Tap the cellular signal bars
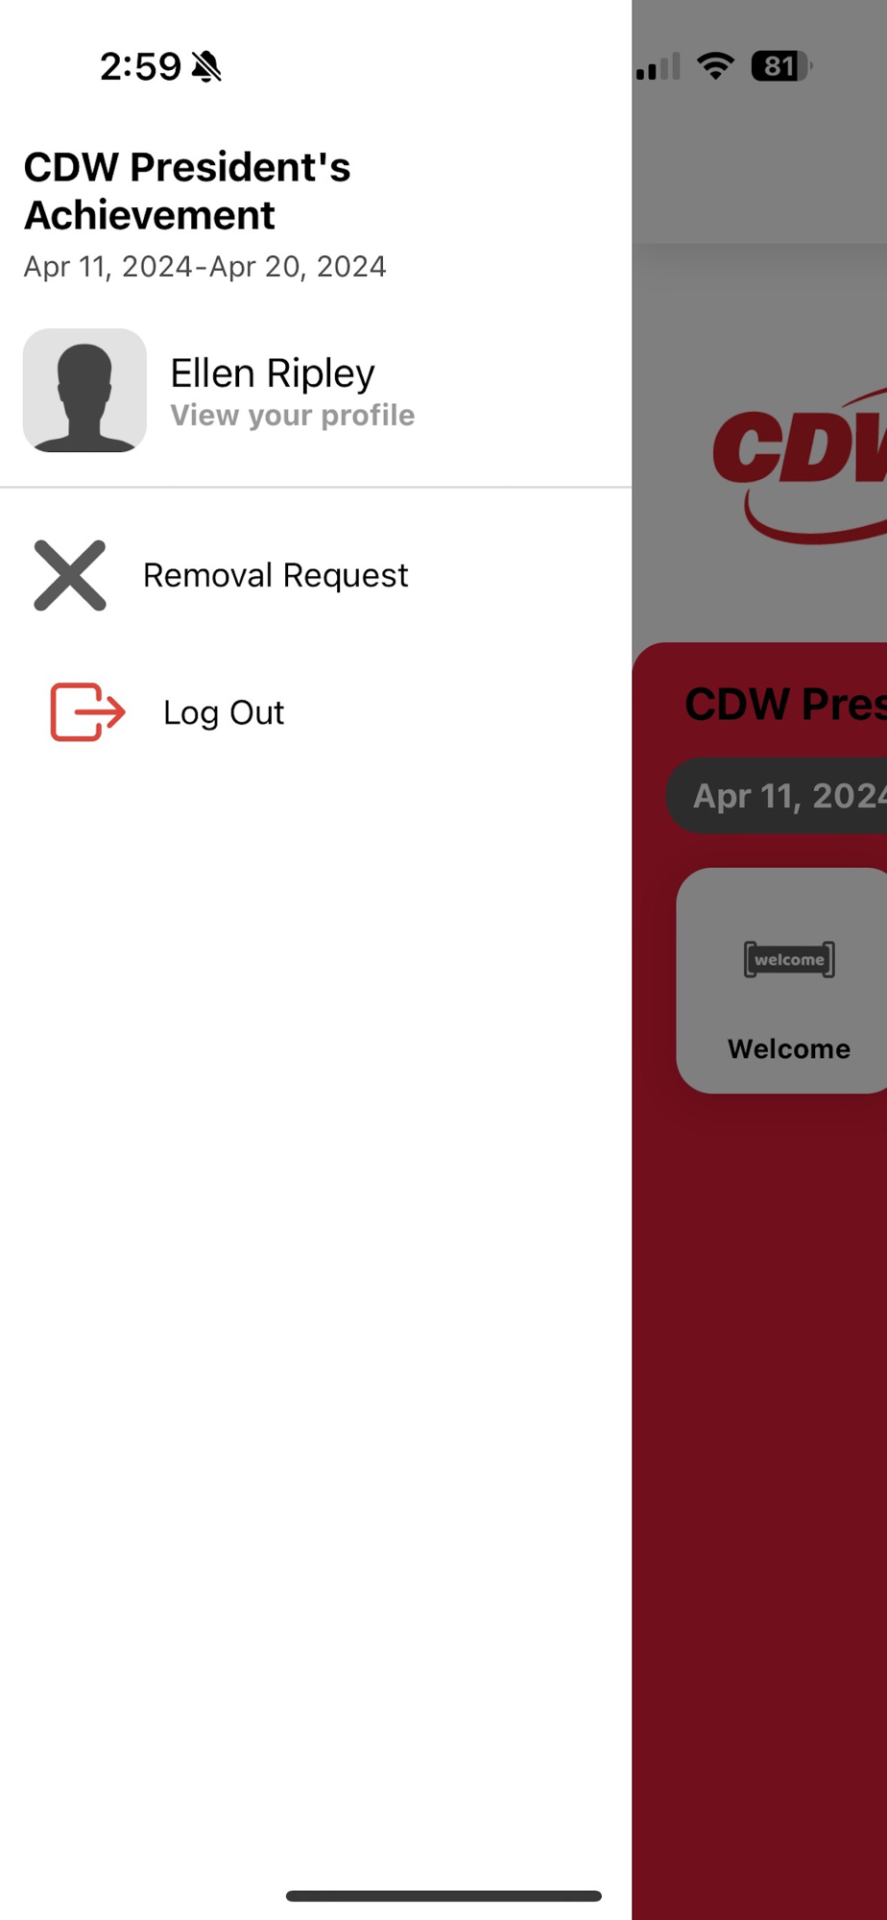This screenshot has width=887, height=1920. tap(659, 66)
